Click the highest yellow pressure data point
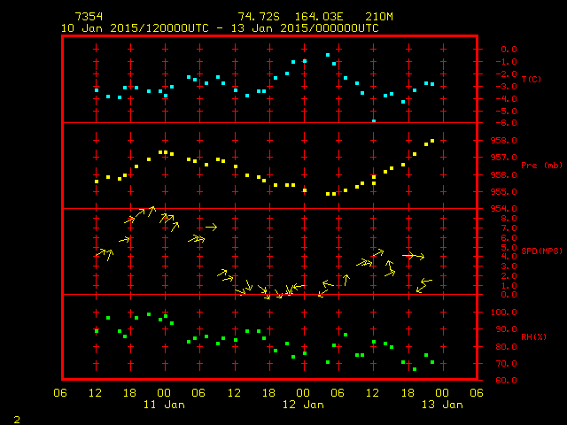The width and height of the screenshot is (567, 425). [432, 141]
